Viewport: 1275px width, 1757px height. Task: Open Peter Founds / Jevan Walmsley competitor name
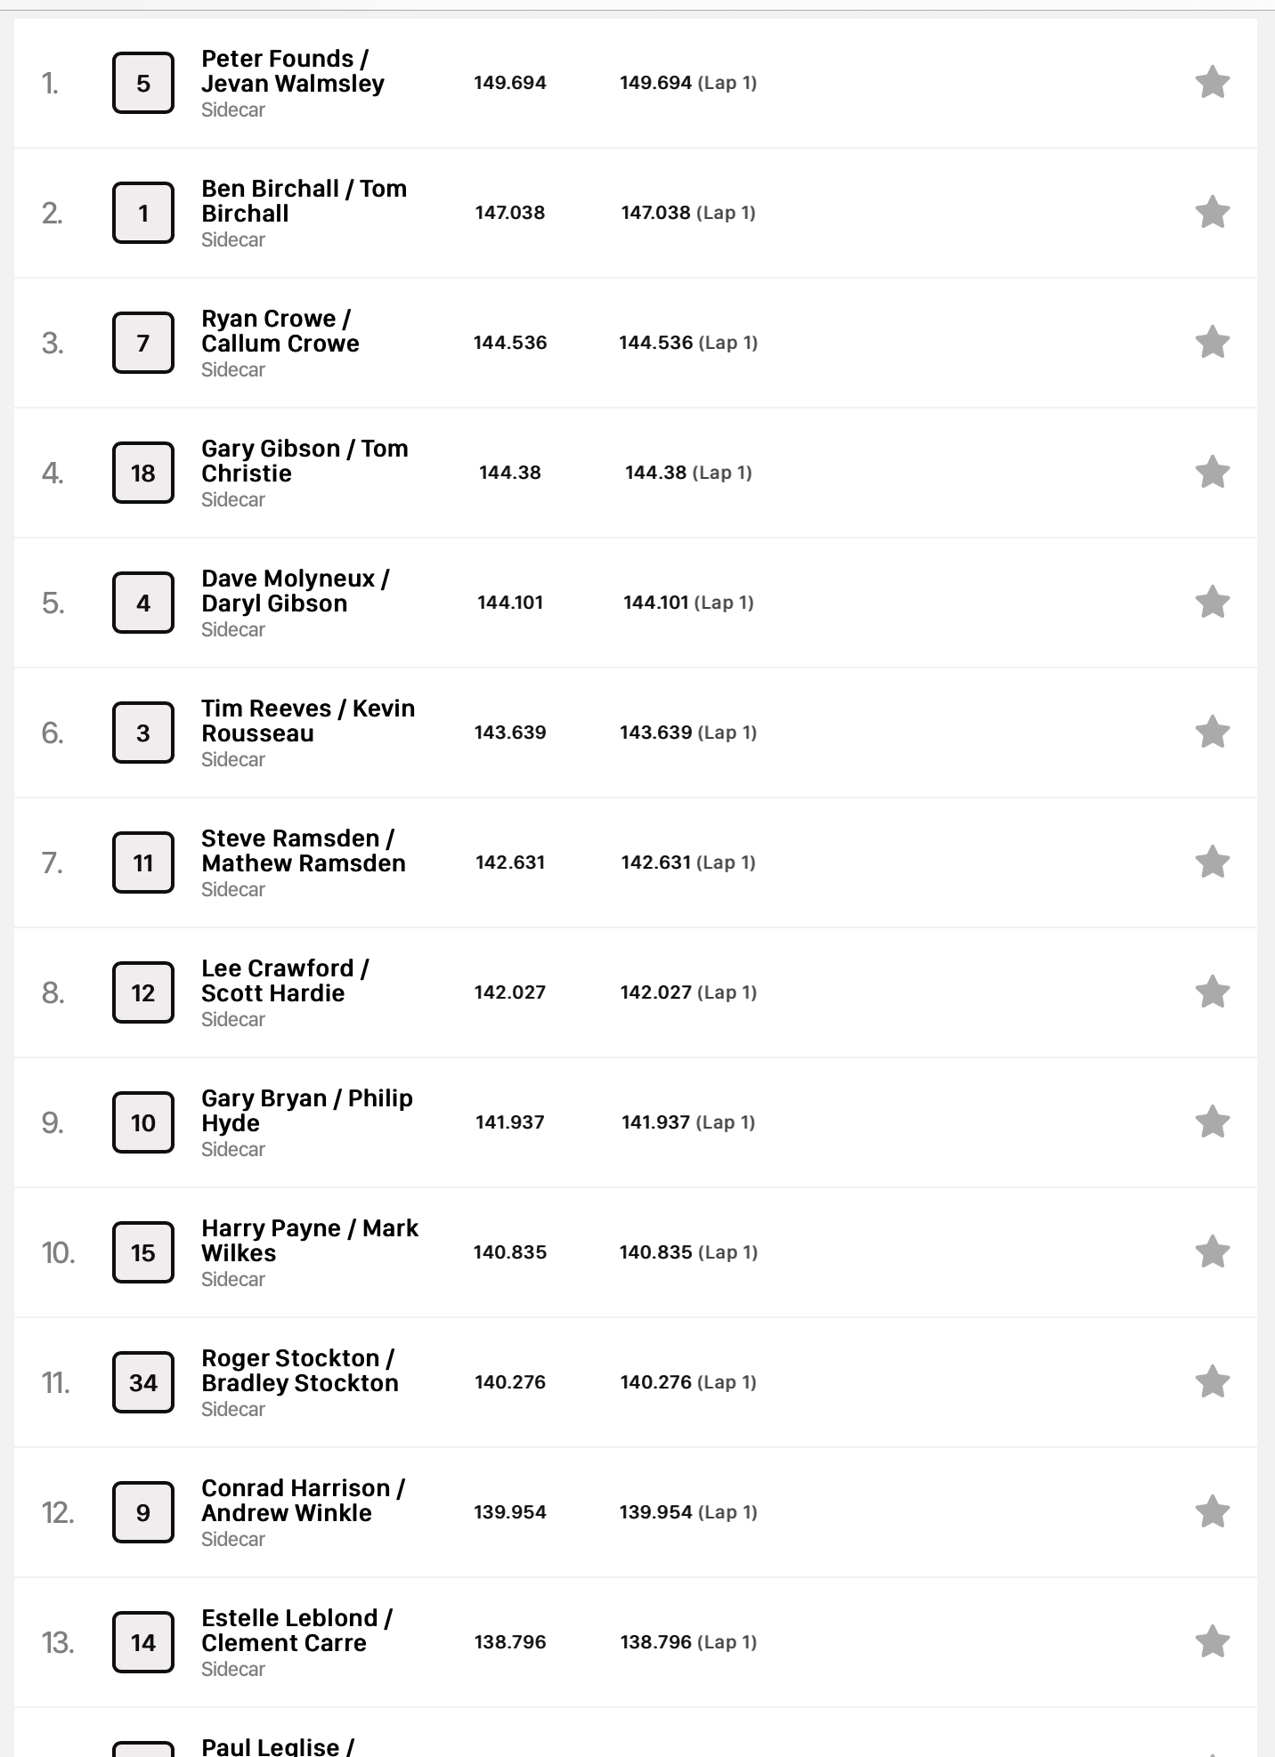click(x=293, y=71)
